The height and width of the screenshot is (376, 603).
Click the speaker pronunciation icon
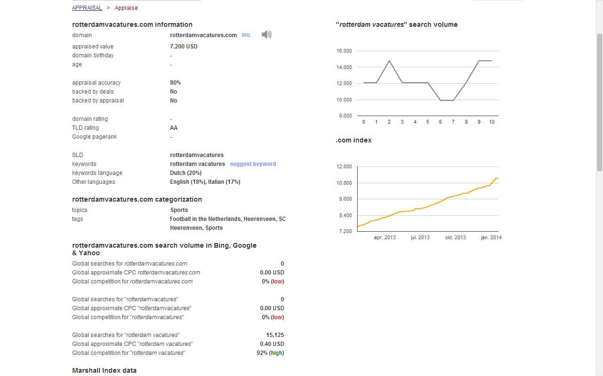(x=267, y=35)
